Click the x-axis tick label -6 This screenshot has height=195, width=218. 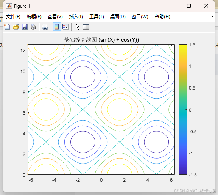point(31,180)
